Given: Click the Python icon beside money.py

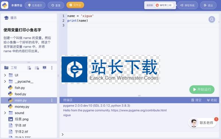Looking at the screenshot, I should [x=10, y=107].
